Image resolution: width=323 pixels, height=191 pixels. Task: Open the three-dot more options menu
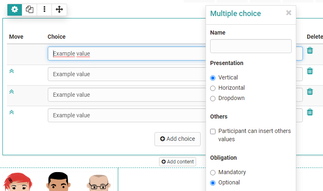[x=44, y=10]
